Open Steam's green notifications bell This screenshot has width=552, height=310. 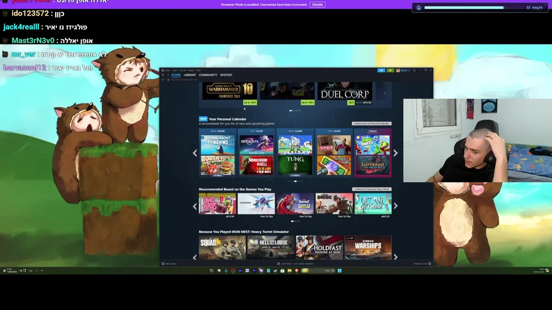tap(390, 70)
